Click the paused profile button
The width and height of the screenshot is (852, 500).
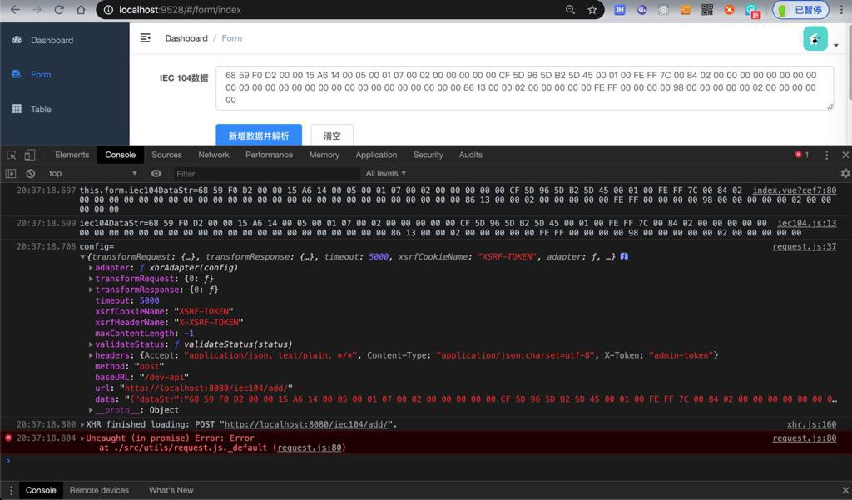point(801,10)
